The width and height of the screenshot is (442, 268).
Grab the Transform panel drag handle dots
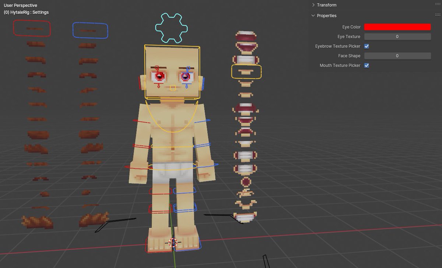[437, 5]
